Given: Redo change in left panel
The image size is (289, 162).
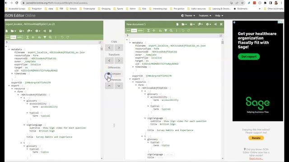Looking at the screenshot, I should (x=68, y=37).
